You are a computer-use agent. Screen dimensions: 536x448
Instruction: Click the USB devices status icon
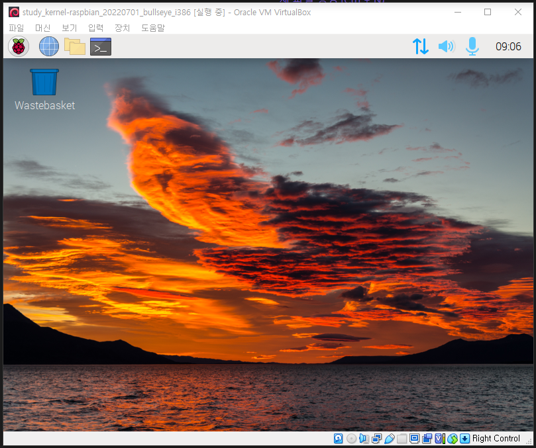tap(391, 438)
